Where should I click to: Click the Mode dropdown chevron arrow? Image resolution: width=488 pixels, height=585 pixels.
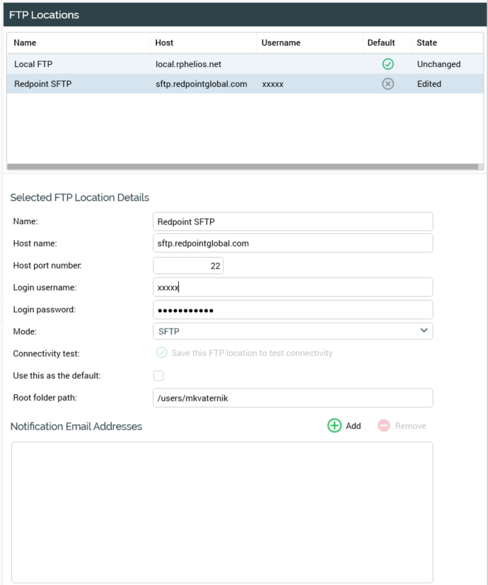424,330
